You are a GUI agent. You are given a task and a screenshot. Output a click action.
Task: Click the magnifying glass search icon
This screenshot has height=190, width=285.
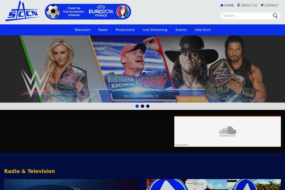tap(275, 16)
